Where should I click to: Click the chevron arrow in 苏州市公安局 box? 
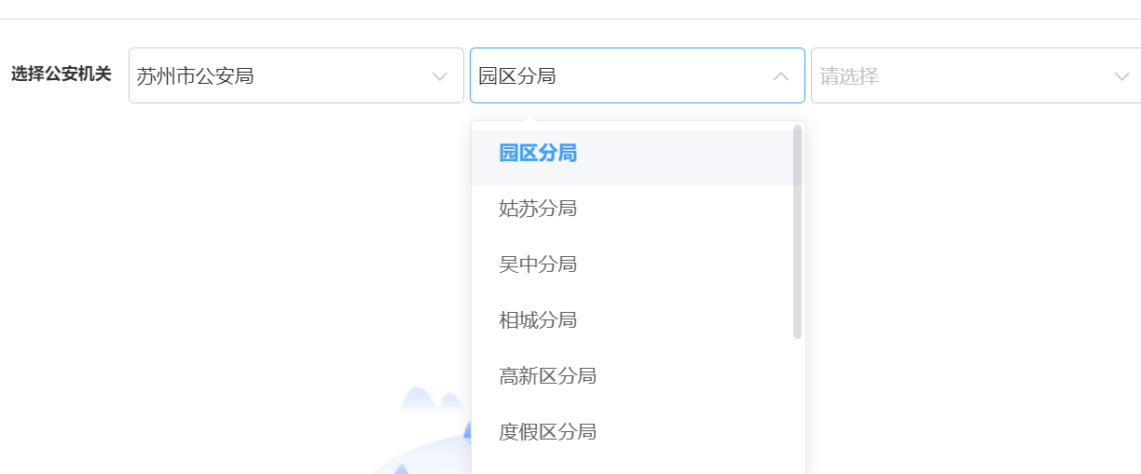tap(440, 76)
